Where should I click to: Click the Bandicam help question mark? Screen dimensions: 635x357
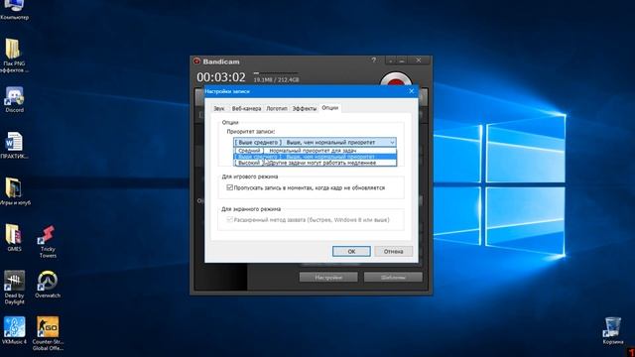tap(373, 60)
